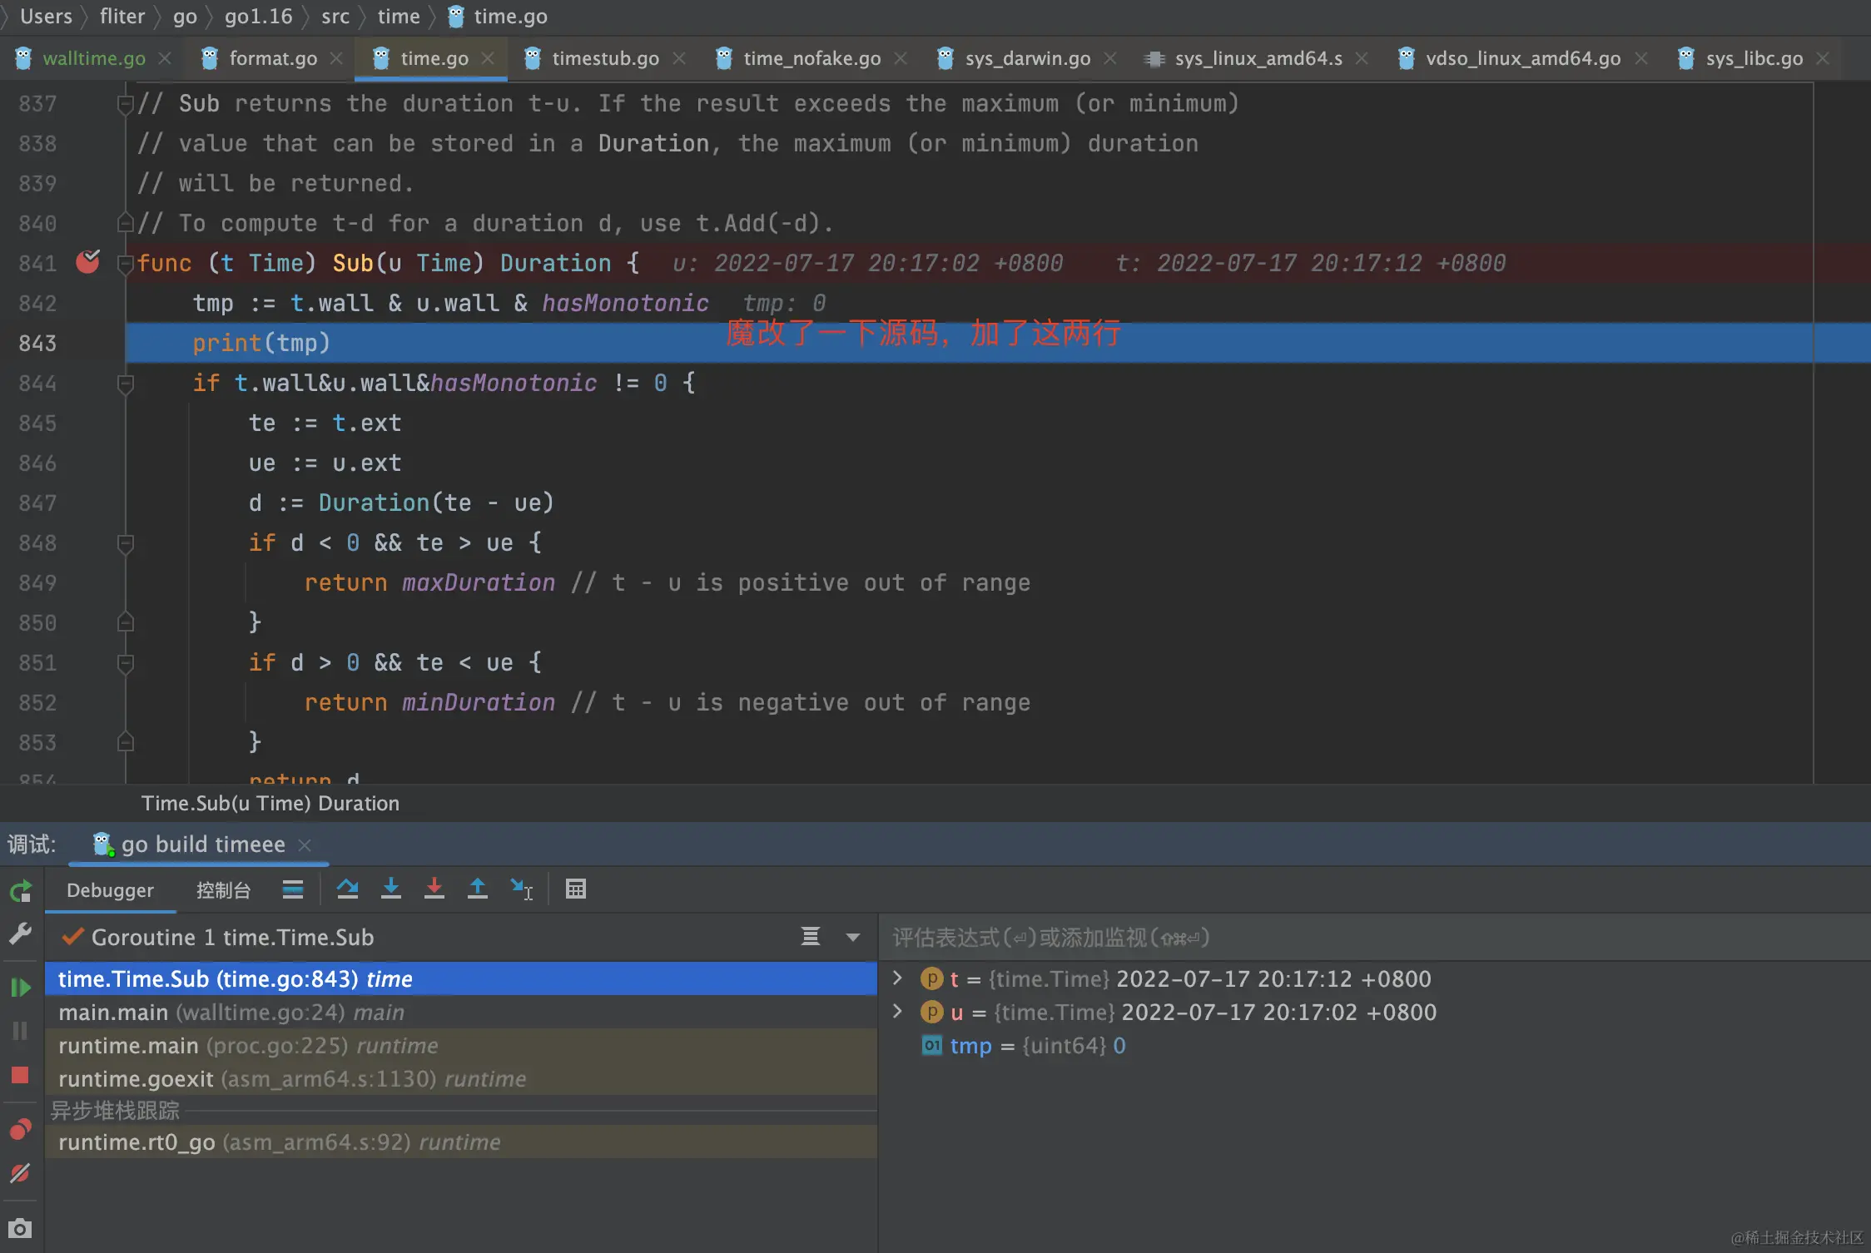The image size is (1871, 1253).
Task: Switch to the 控制台 console tab
Action: (223, 890)
